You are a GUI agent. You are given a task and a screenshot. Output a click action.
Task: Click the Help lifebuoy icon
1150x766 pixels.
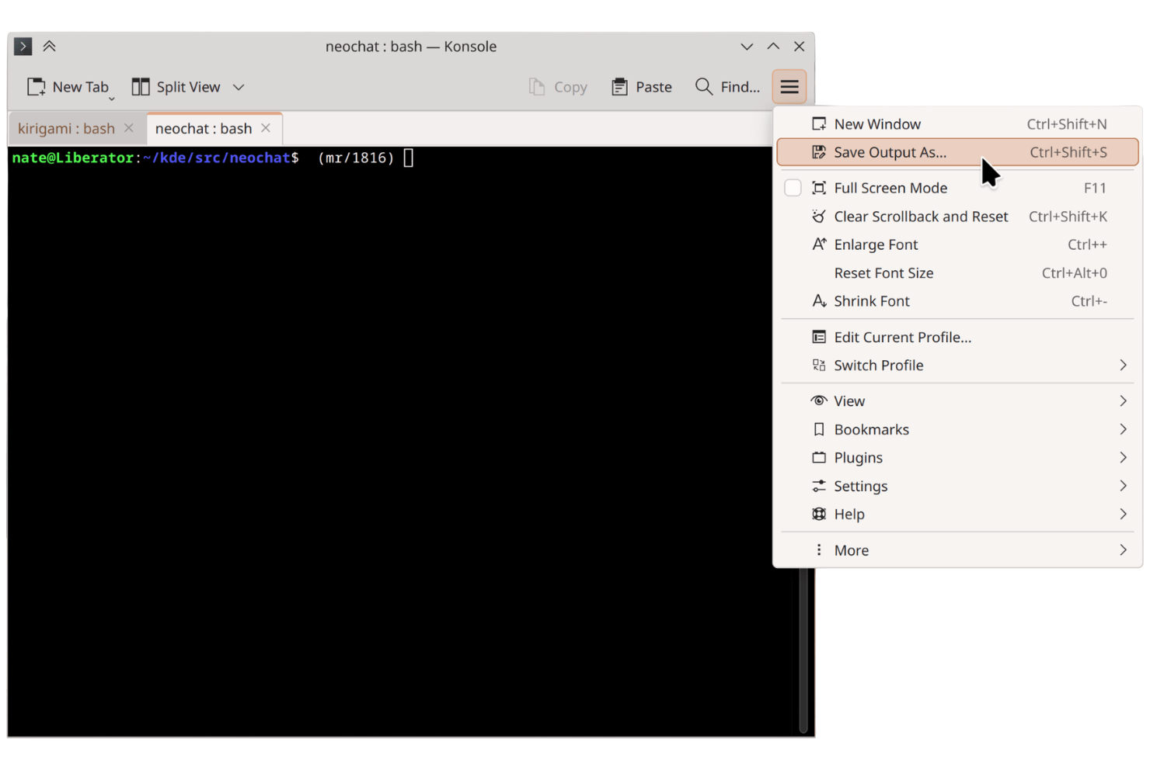[x=819, y=514]
